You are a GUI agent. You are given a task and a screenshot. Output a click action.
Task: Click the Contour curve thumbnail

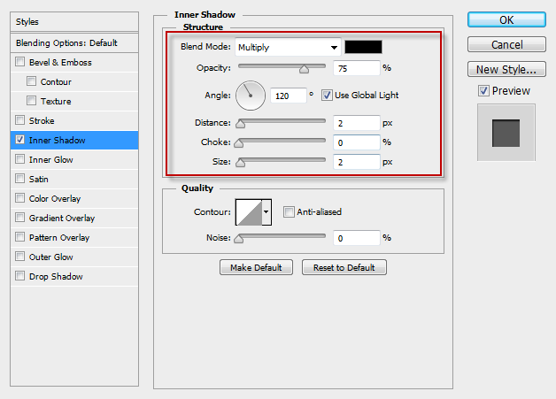click(x=249, y=212)
